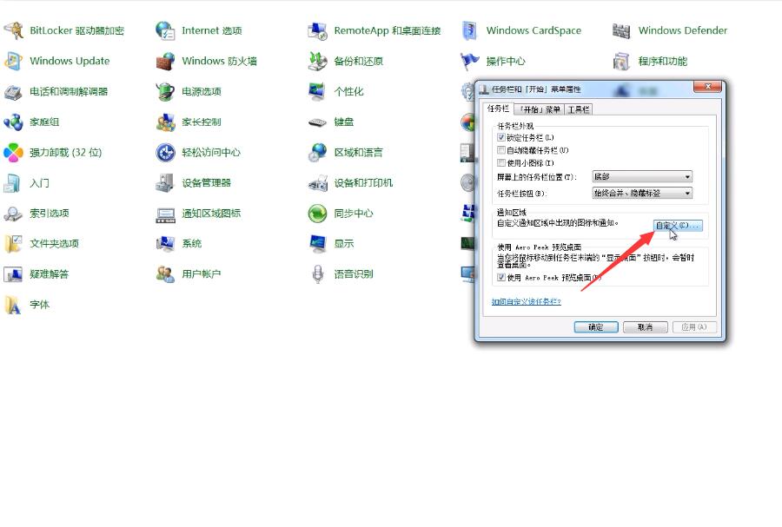Viewport: 782px width, 527px height.
Task: Open the 字体 fonts icon
Action: pos(13,305)
